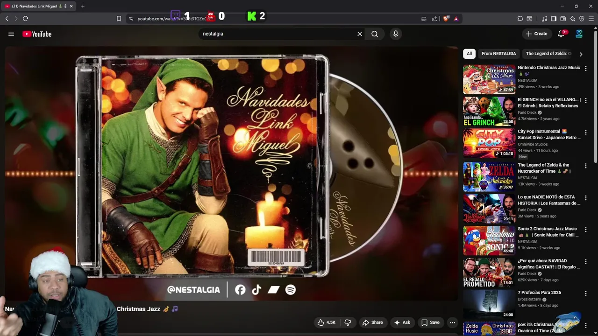Play Nintendo Christmas Jazz Music thumbnail
The width and height of the screenshot is (598, 336).
coord(489,79)
